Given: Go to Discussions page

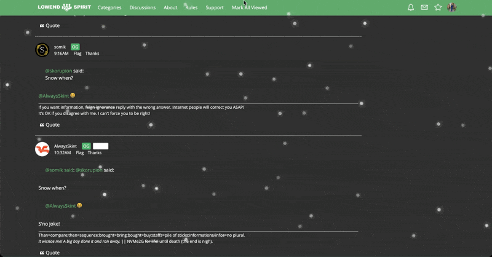Looking at the screenshot, I should [143, 8].
